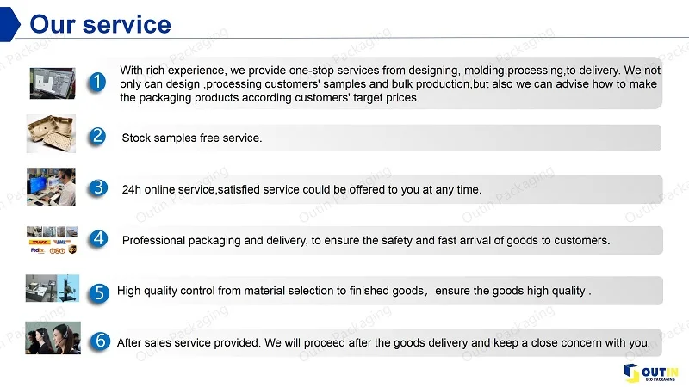Click the "Our service" heading
This screenshot has width=689, height=387.
99,22
